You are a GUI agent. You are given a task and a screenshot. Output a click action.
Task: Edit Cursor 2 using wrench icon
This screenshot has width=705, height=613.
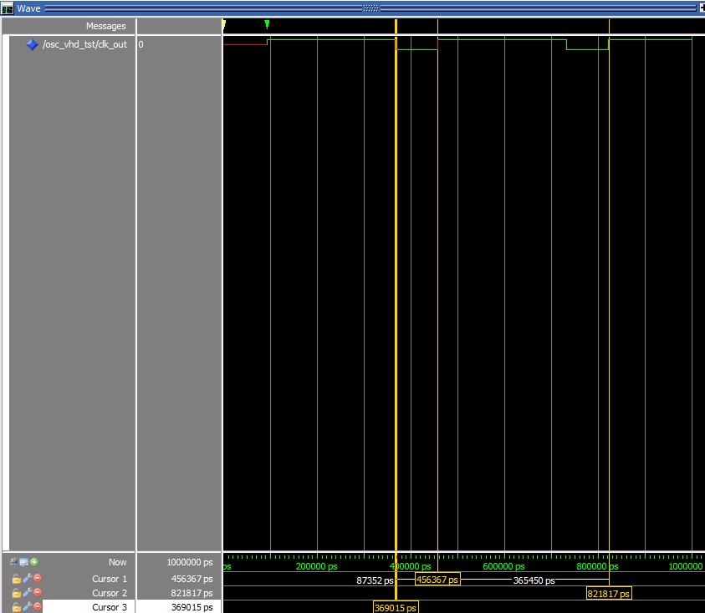[x=27, y=593]
